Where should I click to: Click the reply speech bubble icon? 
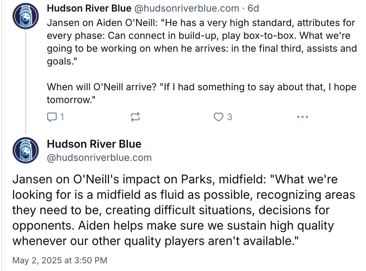(x=52, y=117)
